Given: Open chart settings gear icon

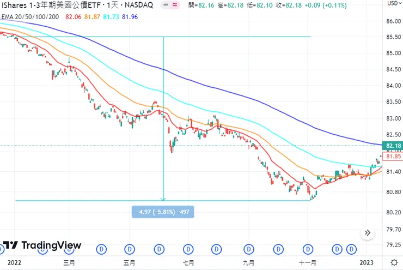Looking at the screenshot, I should pyautogui.click(x=394, y=262).
